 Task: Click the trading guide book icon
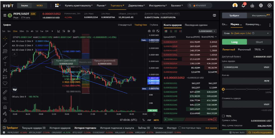point(215,15)
